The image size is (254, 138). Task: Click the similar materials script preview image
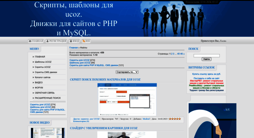pyautogui.click(x=127, y=100)
